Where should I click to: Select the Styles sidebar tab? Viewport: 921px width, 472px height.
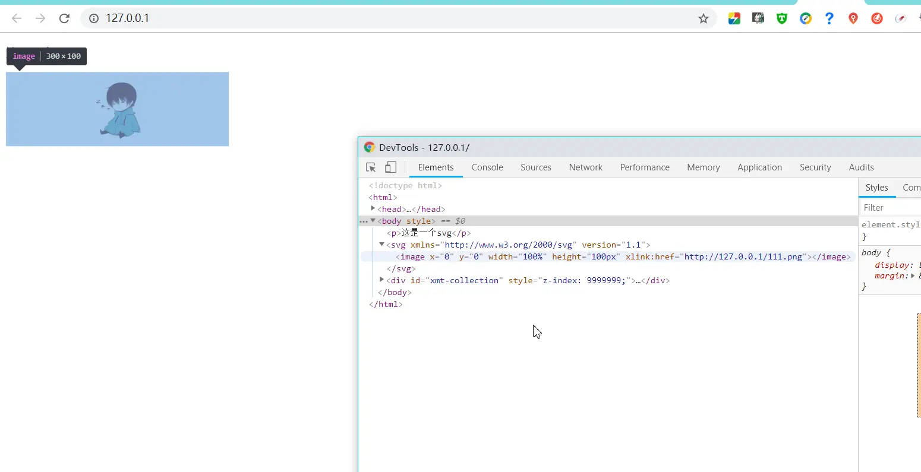[877, 188]
